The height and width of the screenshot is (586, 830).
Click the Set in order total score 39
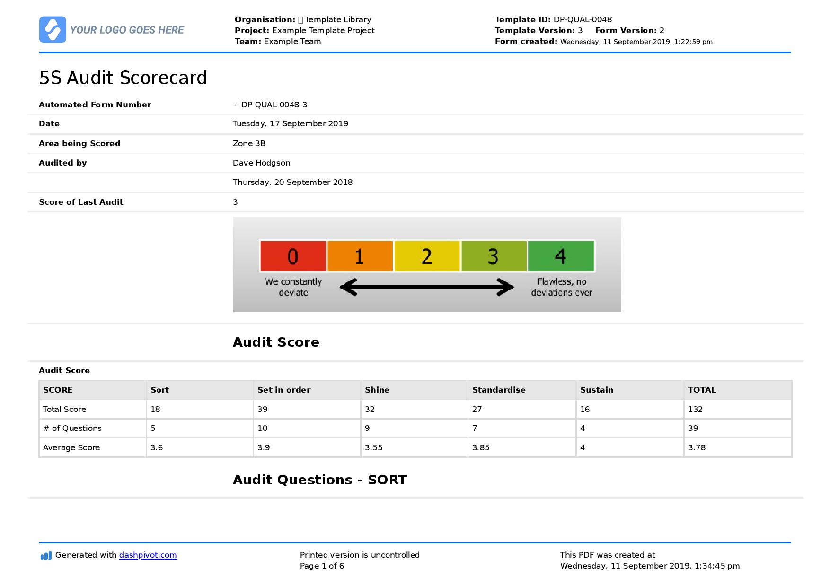[263, 409]
